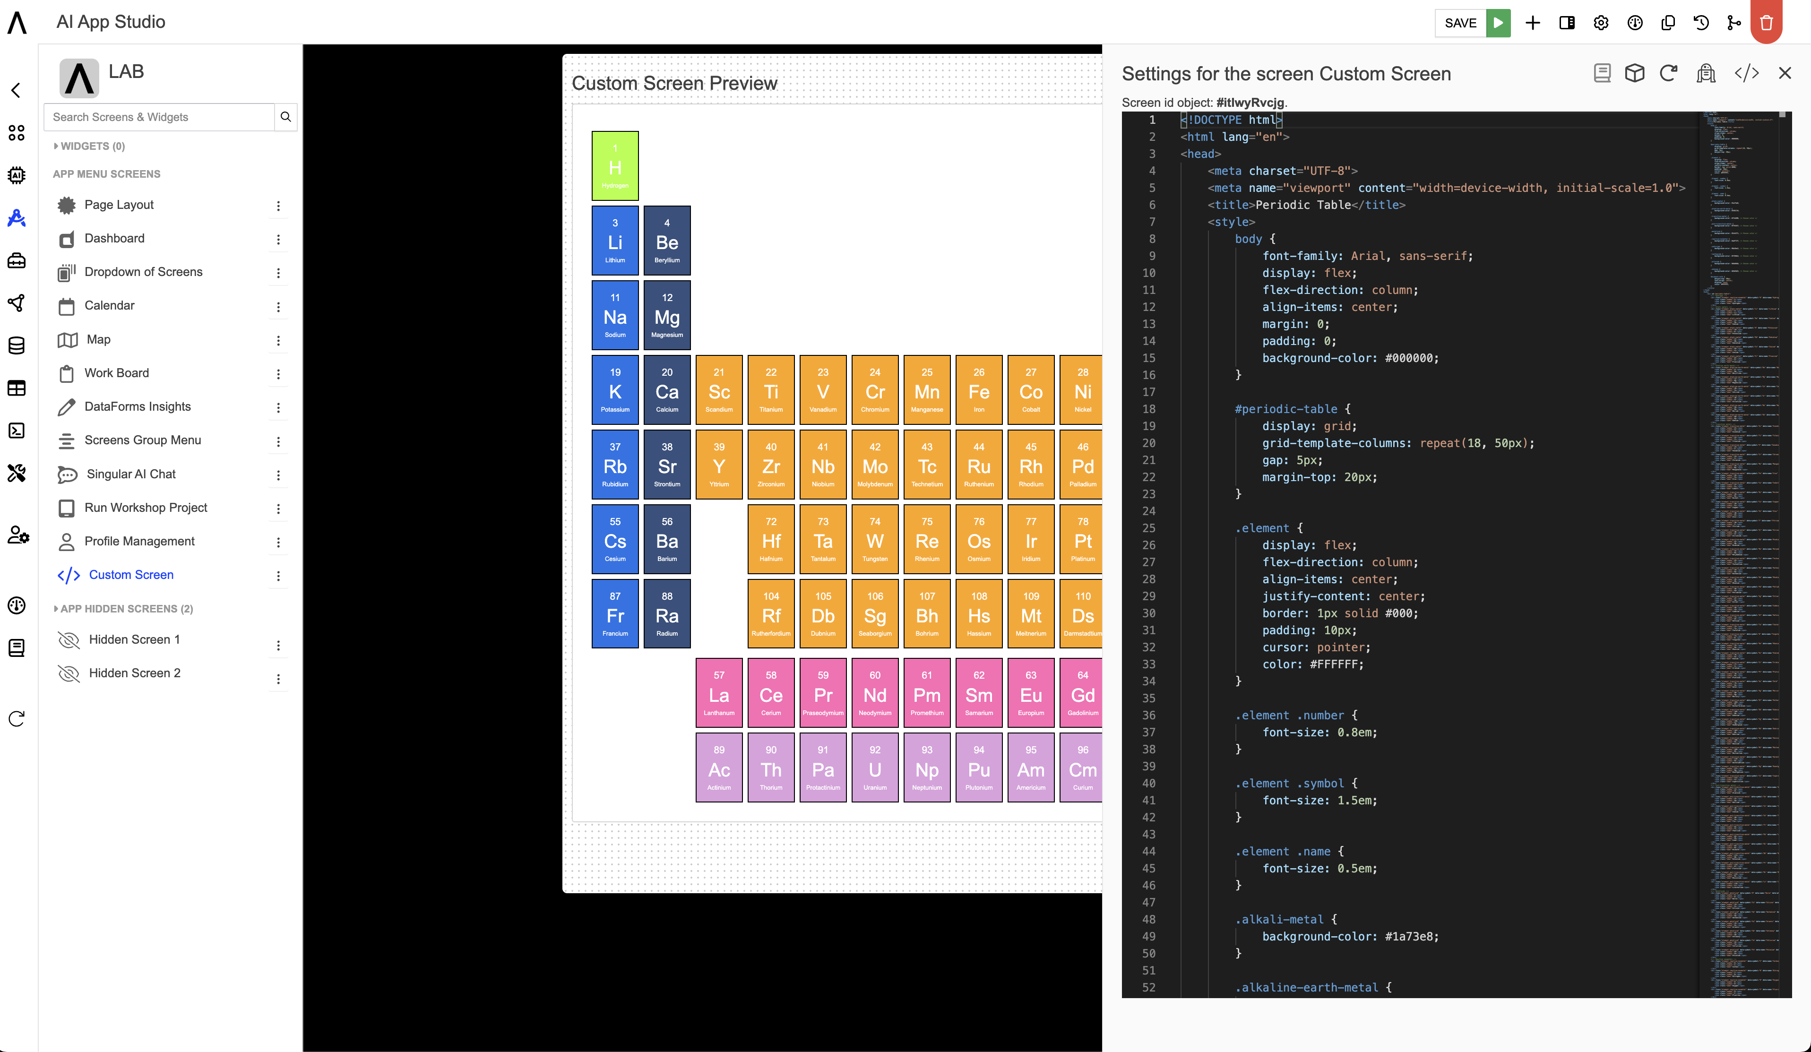Screen dimensions: 1811x1052
Task: Click the search magnifier icon
Action: point(285,117)
